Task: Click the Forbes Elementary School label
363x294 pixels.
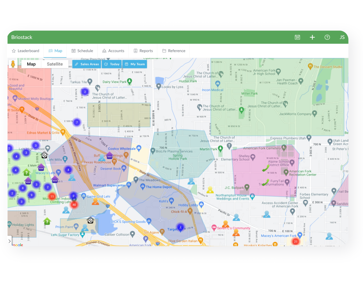Action: click(x=314, y=196)
